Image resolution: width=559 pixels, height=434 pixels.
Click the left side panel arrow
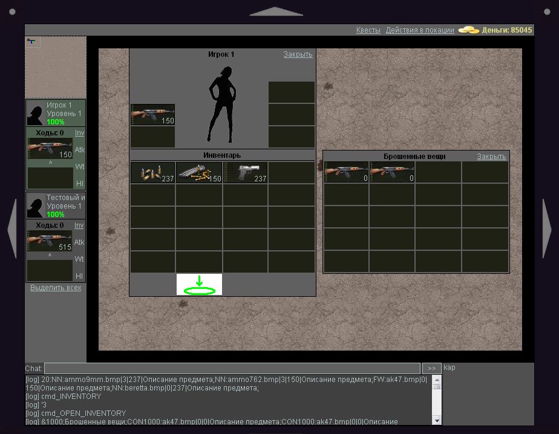[12, 228]
